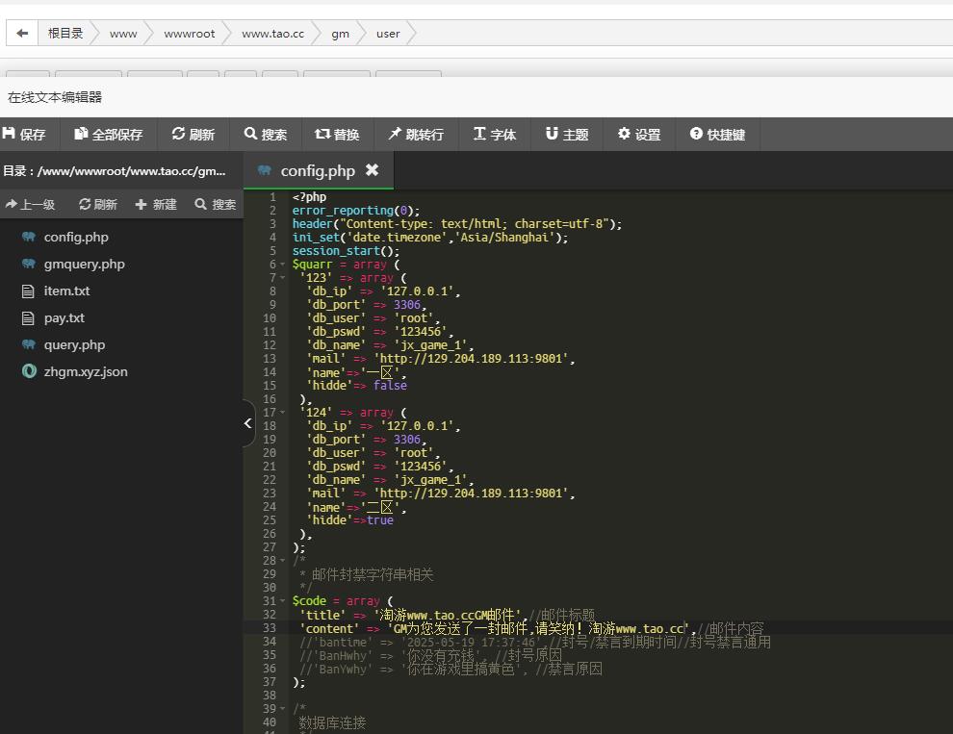Viewport: 953px width, 734px height.
Task: Open gmquery.php in the file list
Action: (84, 264)
